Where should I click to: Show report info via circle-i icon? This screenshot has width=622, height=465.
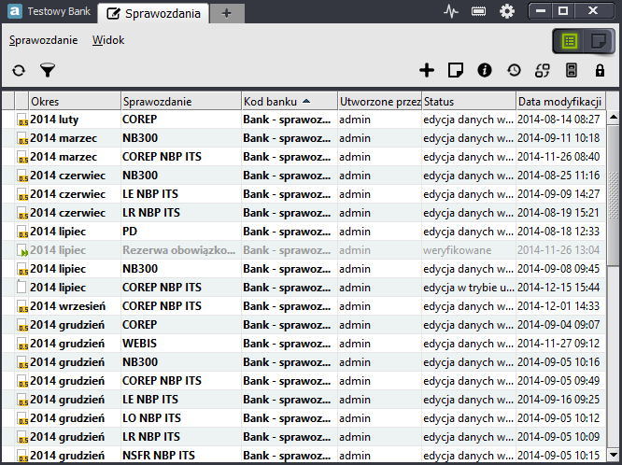485,70
